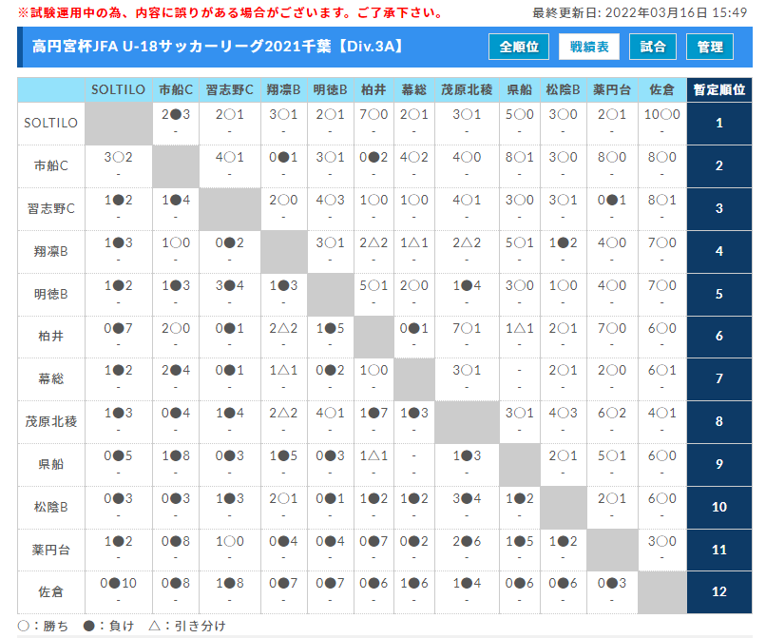This screenshot has width=766, height=638.
Task: Click the 最終更新日 timestamp text
Action: [640, 13]
